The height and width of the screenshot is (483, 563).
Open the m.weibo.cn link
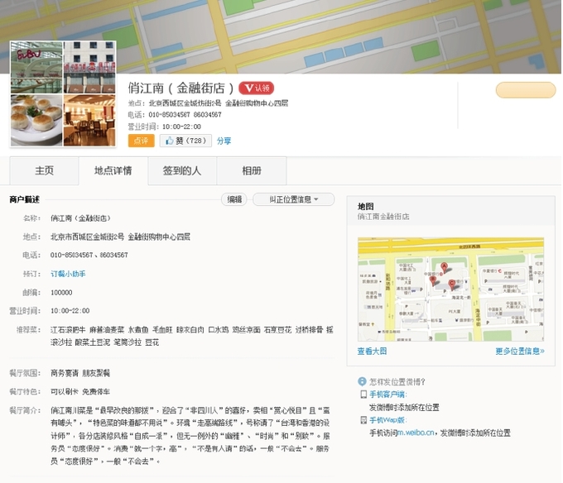(x=416, y=433)
